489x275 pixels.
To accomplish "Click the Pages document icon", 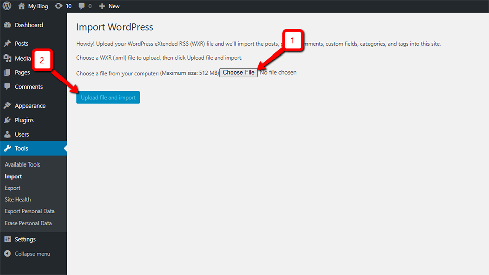I will (x=7, y=73).
